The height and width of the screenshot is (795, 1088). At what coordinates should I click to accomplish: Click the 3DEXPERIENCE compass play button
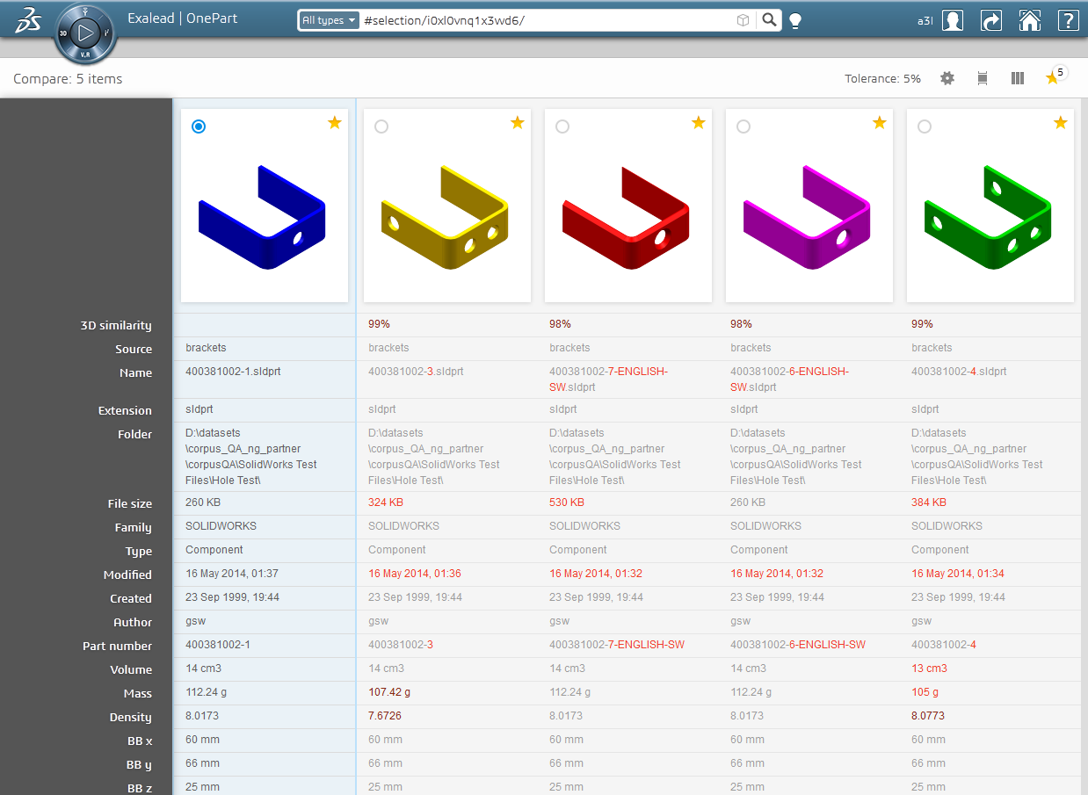pyautogui.click(x=85, y=34)
